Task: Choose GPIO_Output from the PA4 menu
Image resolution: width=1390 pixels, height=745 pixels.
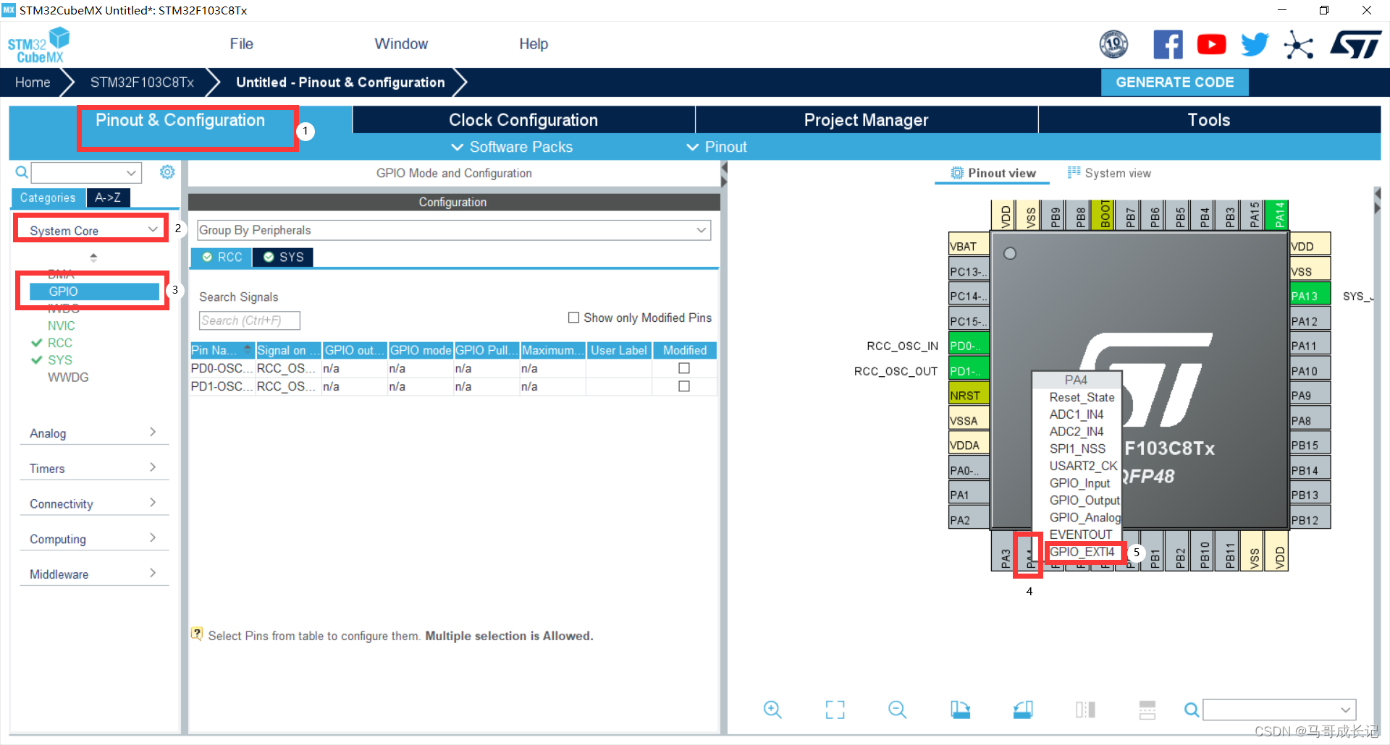Action: coord(1084,500)
